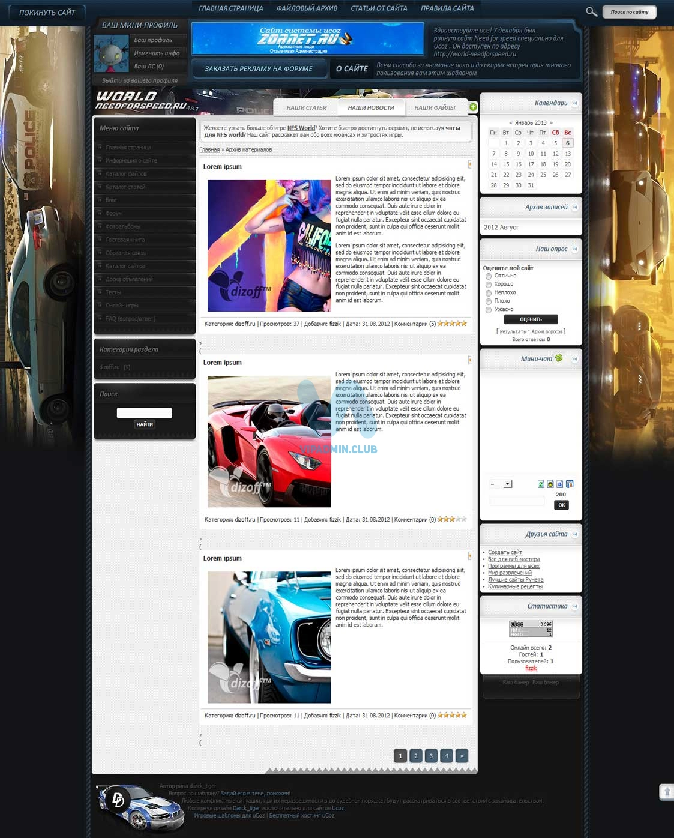Collapse the Наш опрос block arrow
674x838 pixels.
coord(574,249)
